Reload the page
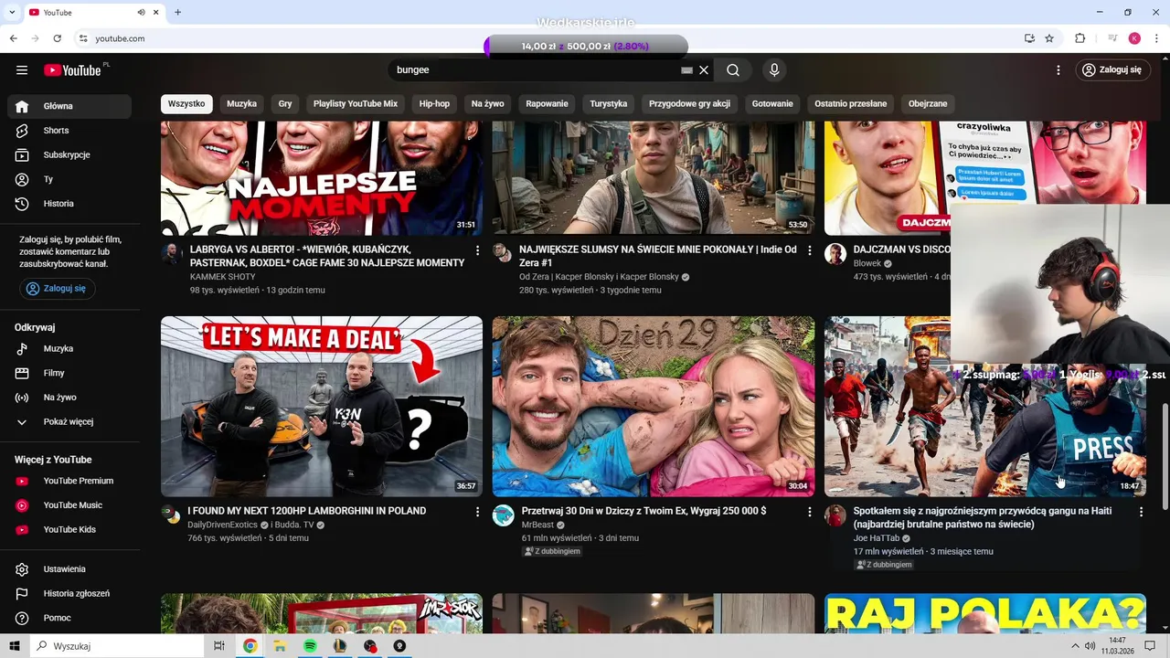The image size is (1170, 658). 57,38
